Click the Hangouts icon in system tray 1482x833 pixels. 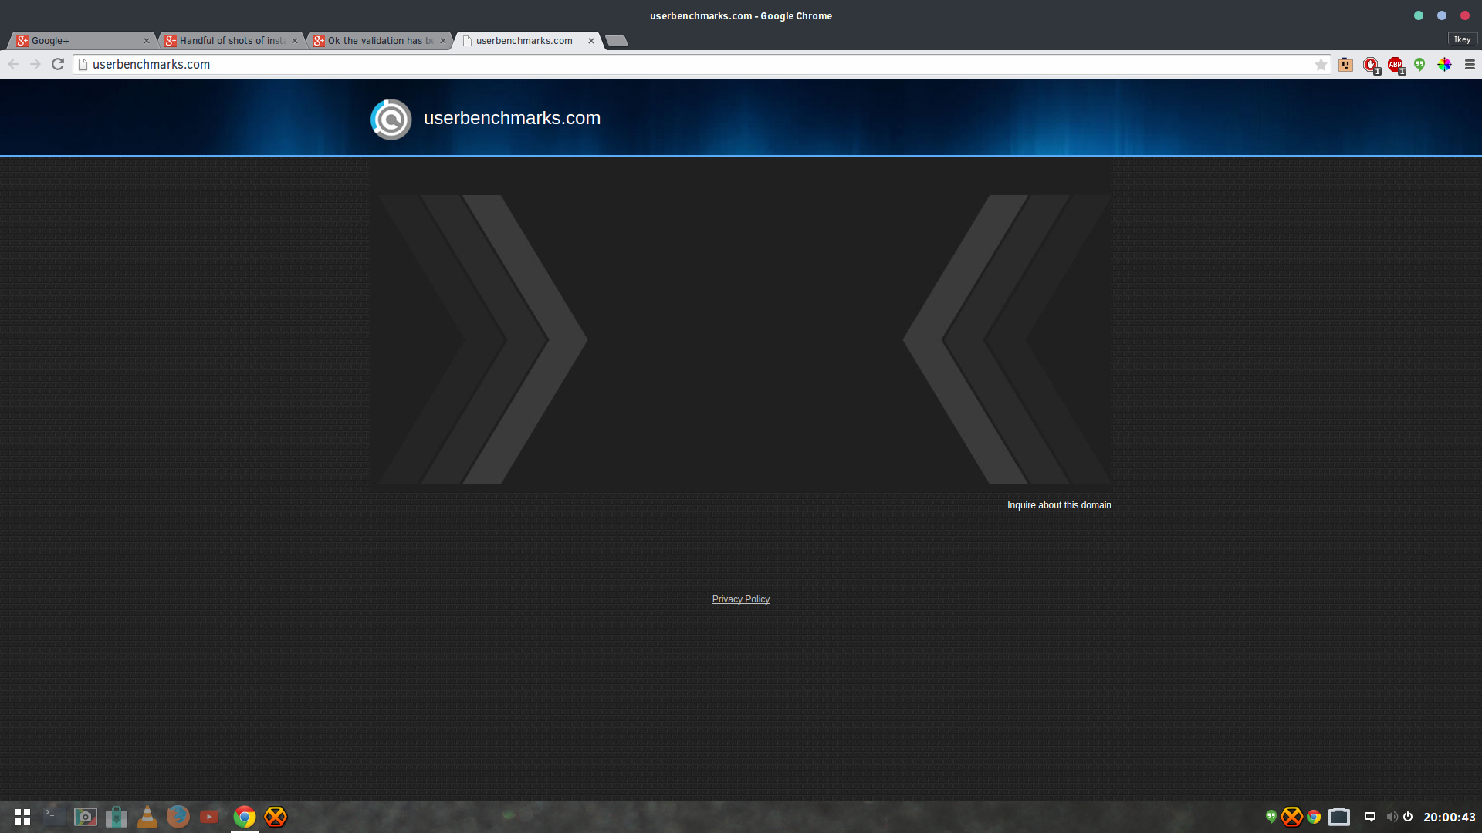click(x=1271, y=816)
